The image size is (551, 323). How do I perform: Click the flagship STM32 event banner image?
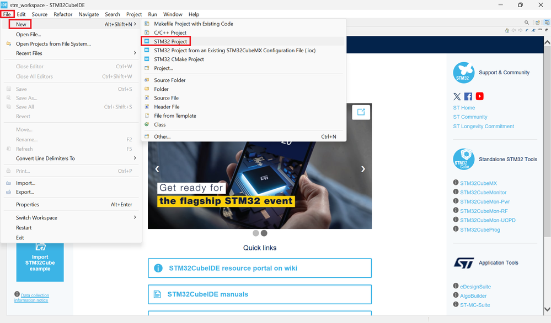pos(260,185)
